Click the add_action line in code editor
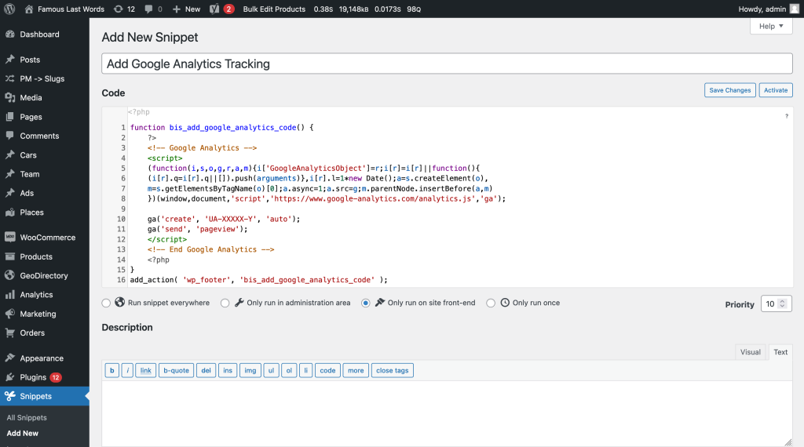The image size is (804, 447). click(x=259, y=280)
